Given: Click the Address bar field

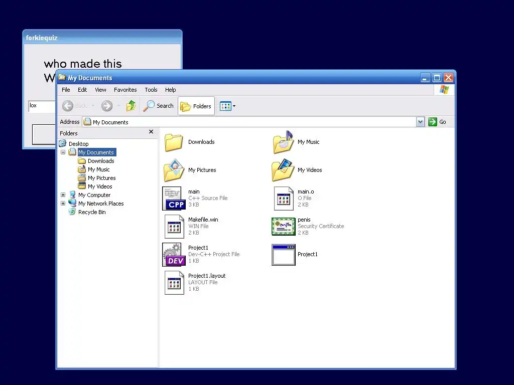Looking at the screenshot, I should (249, 122).
